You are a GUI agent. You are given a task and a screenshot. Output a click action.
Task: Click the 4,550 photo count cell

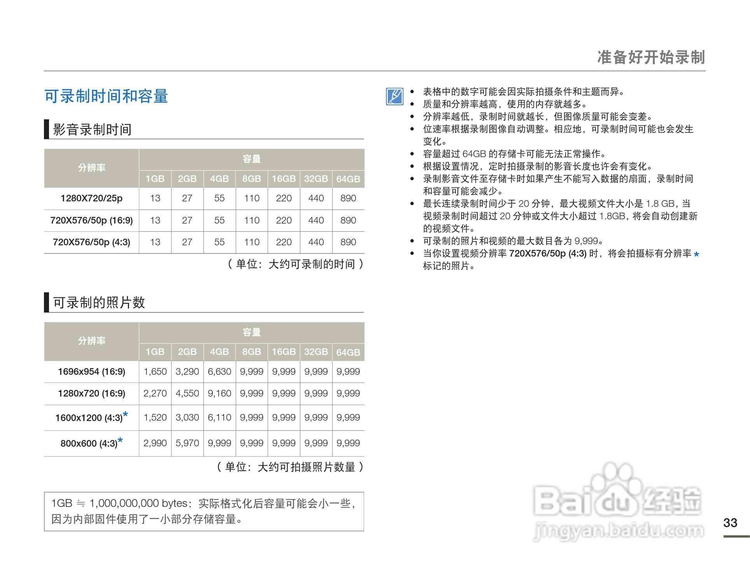(187, 393)
